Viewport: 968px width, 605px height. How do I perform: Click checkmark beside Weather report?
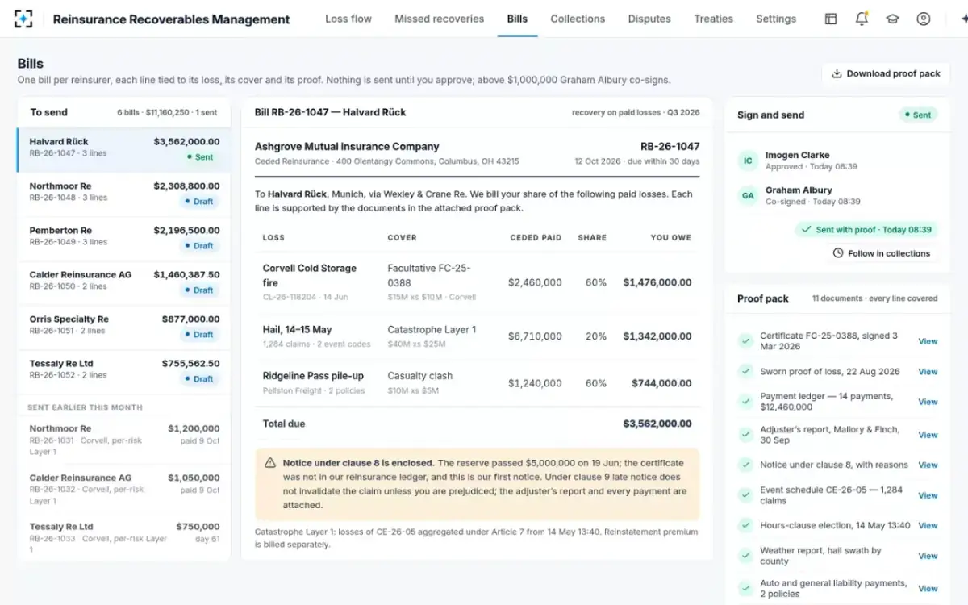tap(745, 555)
